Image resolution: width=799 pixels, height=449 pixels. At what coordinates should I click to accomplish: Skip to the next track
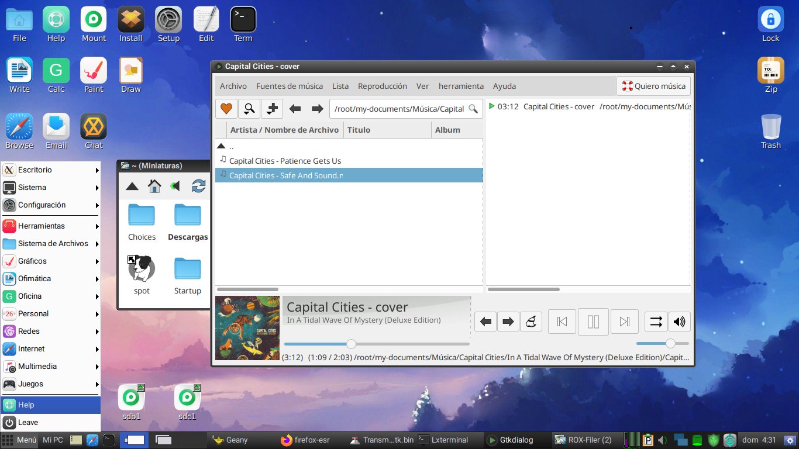625,322
